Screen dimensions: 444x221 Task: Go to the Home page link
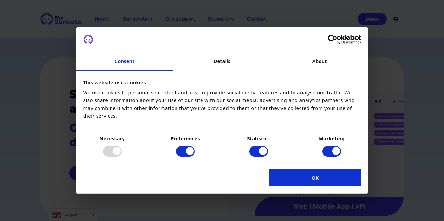pos(102,19)
